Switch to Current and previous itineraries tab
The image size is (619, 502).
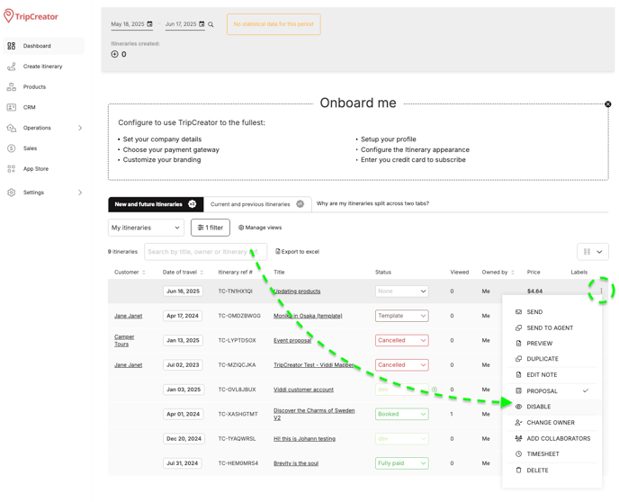[257, 204]
